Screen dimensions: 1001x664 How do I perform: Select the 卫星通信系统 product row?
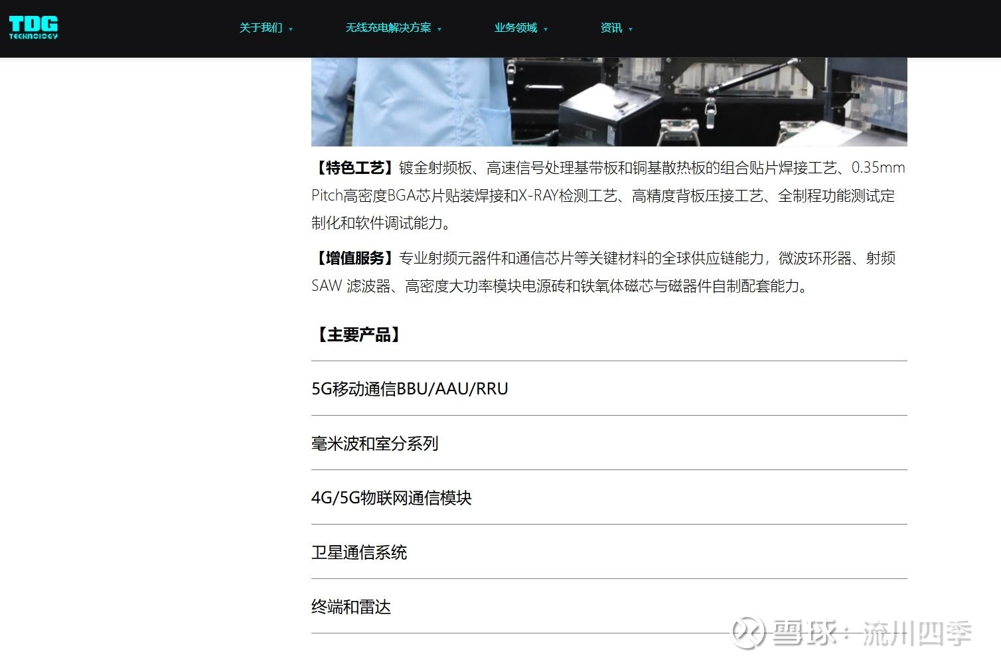coord(609,552)
